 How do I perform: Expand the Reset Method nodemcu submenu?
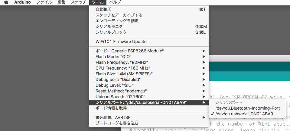[x=149, y=91]
